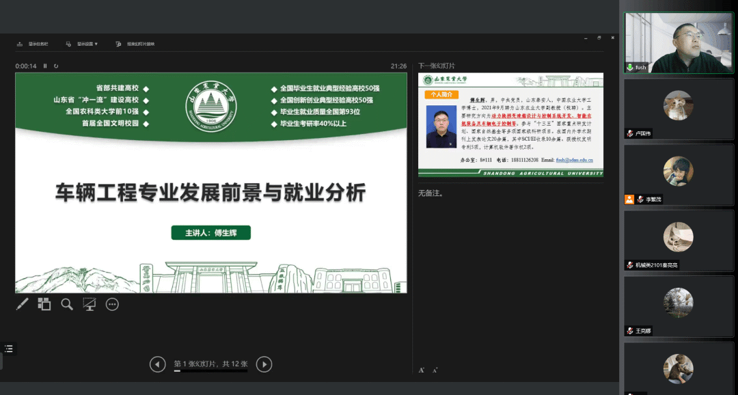Activate the slide magnifier zoom tool

click(66, 304)
